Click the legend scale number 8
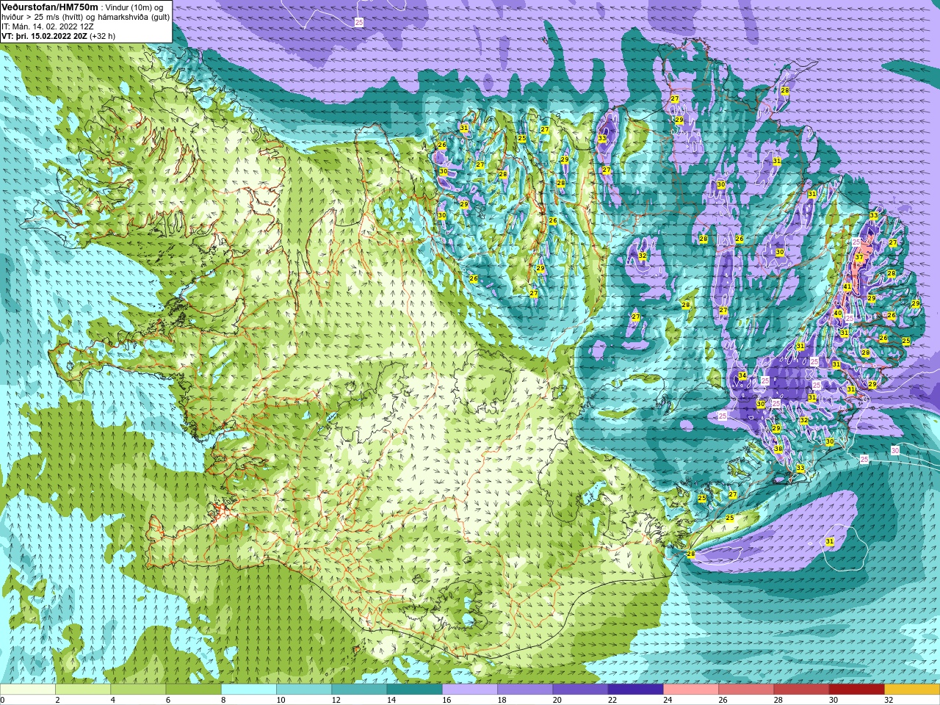The height and width of the screenshot is (705, 940). click(224, 700)
